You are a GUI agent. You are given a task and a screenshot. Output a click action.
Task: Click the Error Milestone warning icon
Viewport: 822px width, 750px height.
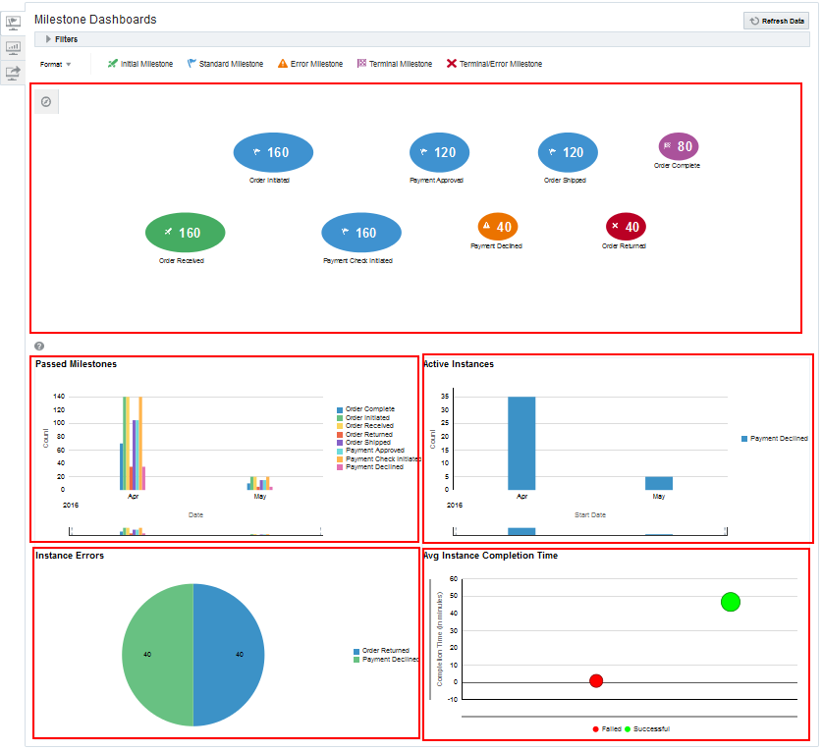(283, 64)
